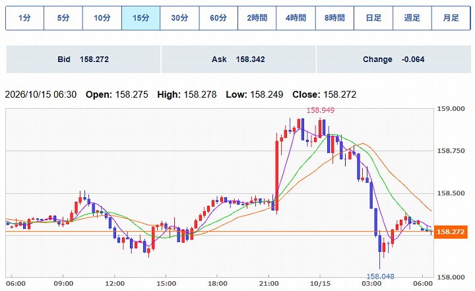
Task: Click the Bid 158.272 price box
Action: 83,59
